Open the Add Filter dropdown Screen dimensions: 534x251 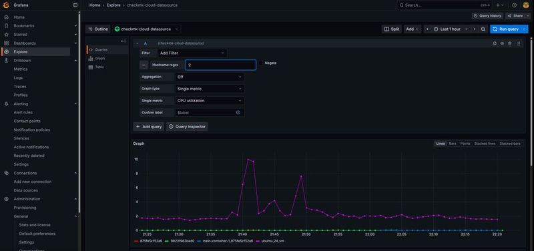click(192, 53)
